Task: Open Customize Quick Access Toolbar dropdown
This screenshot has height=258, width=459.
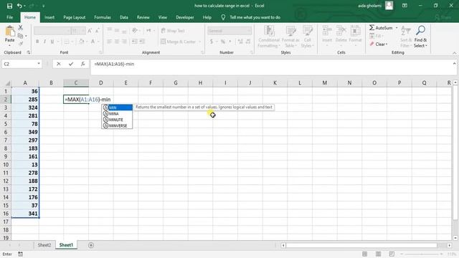Action: 43,6
